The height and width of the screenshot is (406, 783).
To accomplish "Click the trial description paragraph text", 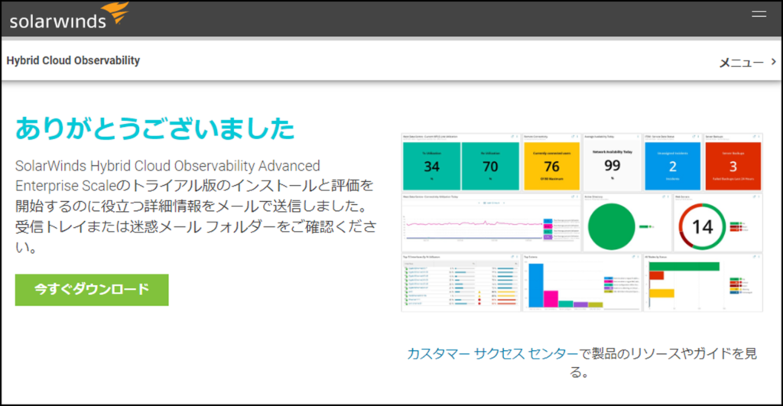I will tap(196, 206).
